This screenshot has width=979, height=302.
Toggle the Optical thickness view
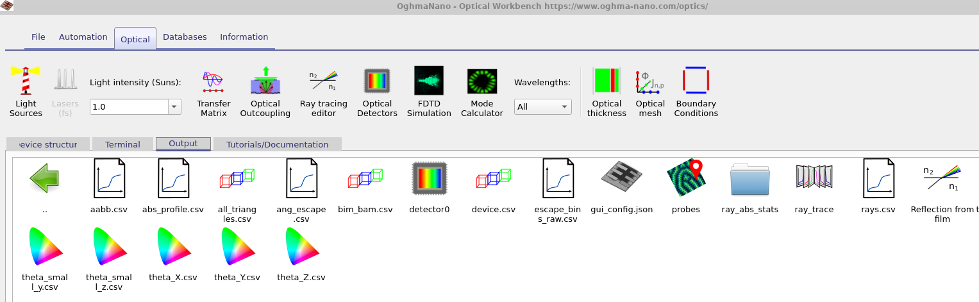point(607,92)
